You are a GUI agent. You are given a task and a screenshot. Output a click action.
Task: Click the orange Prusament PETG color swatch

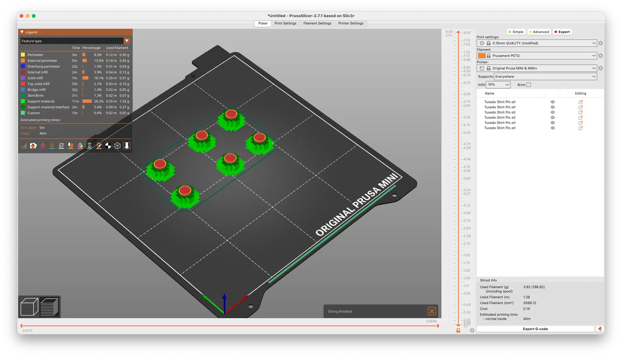(x=482, y=55)
